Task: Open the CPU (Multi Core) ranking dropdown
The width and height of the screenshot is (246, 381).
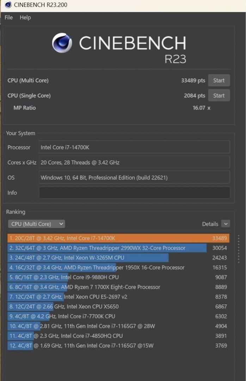Action: (x=36, y=224)
